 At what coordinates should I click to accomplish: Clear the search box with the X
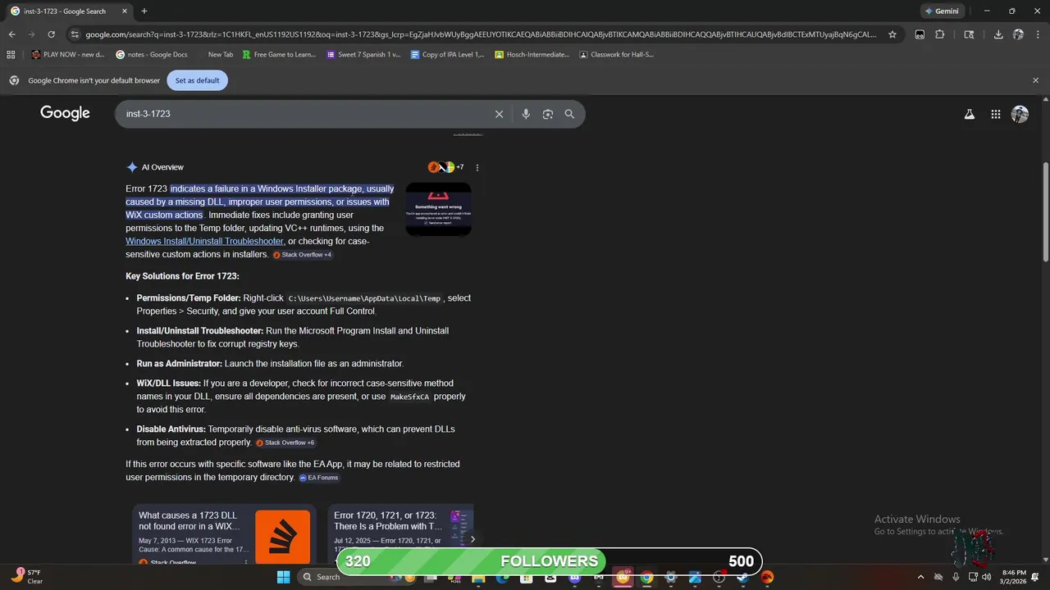(499, 114)
